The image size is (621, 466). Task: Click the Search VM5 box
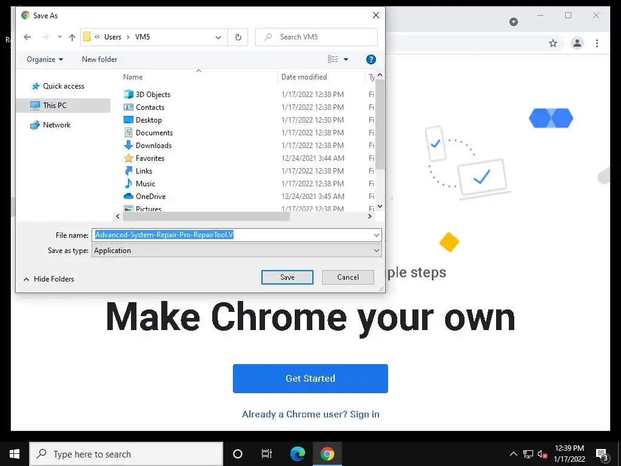click(317, 37)
